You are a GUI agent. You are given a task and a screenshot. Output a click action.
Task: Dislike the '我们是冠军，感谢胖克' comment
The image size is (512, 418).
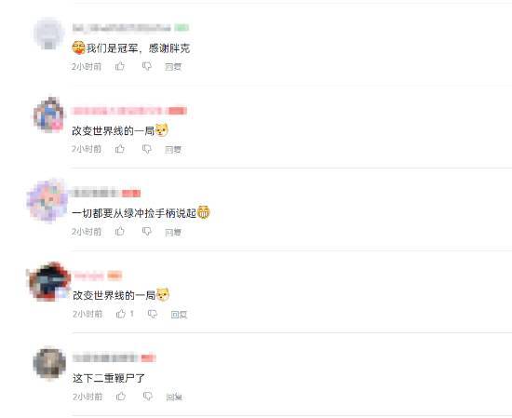[147, 66]
